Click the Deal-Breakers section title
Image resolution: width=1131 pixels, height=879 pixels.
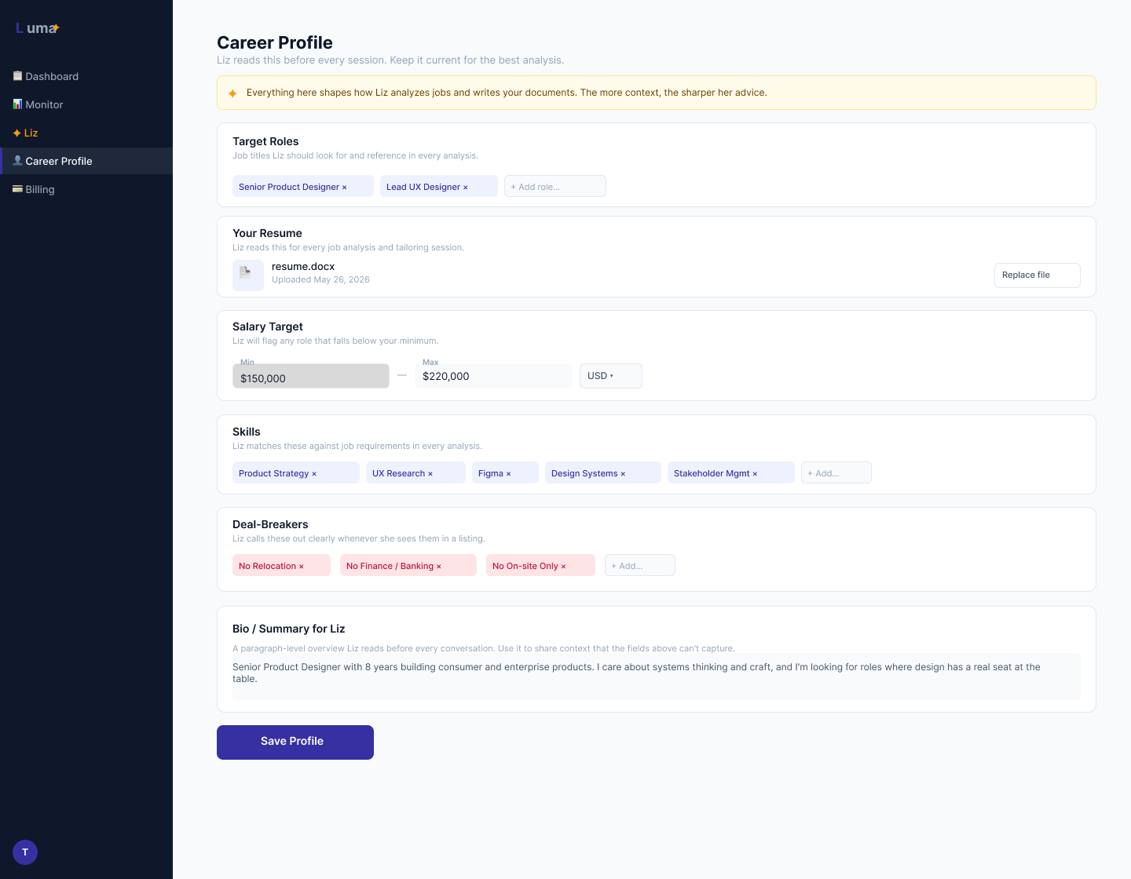(270, 525)
